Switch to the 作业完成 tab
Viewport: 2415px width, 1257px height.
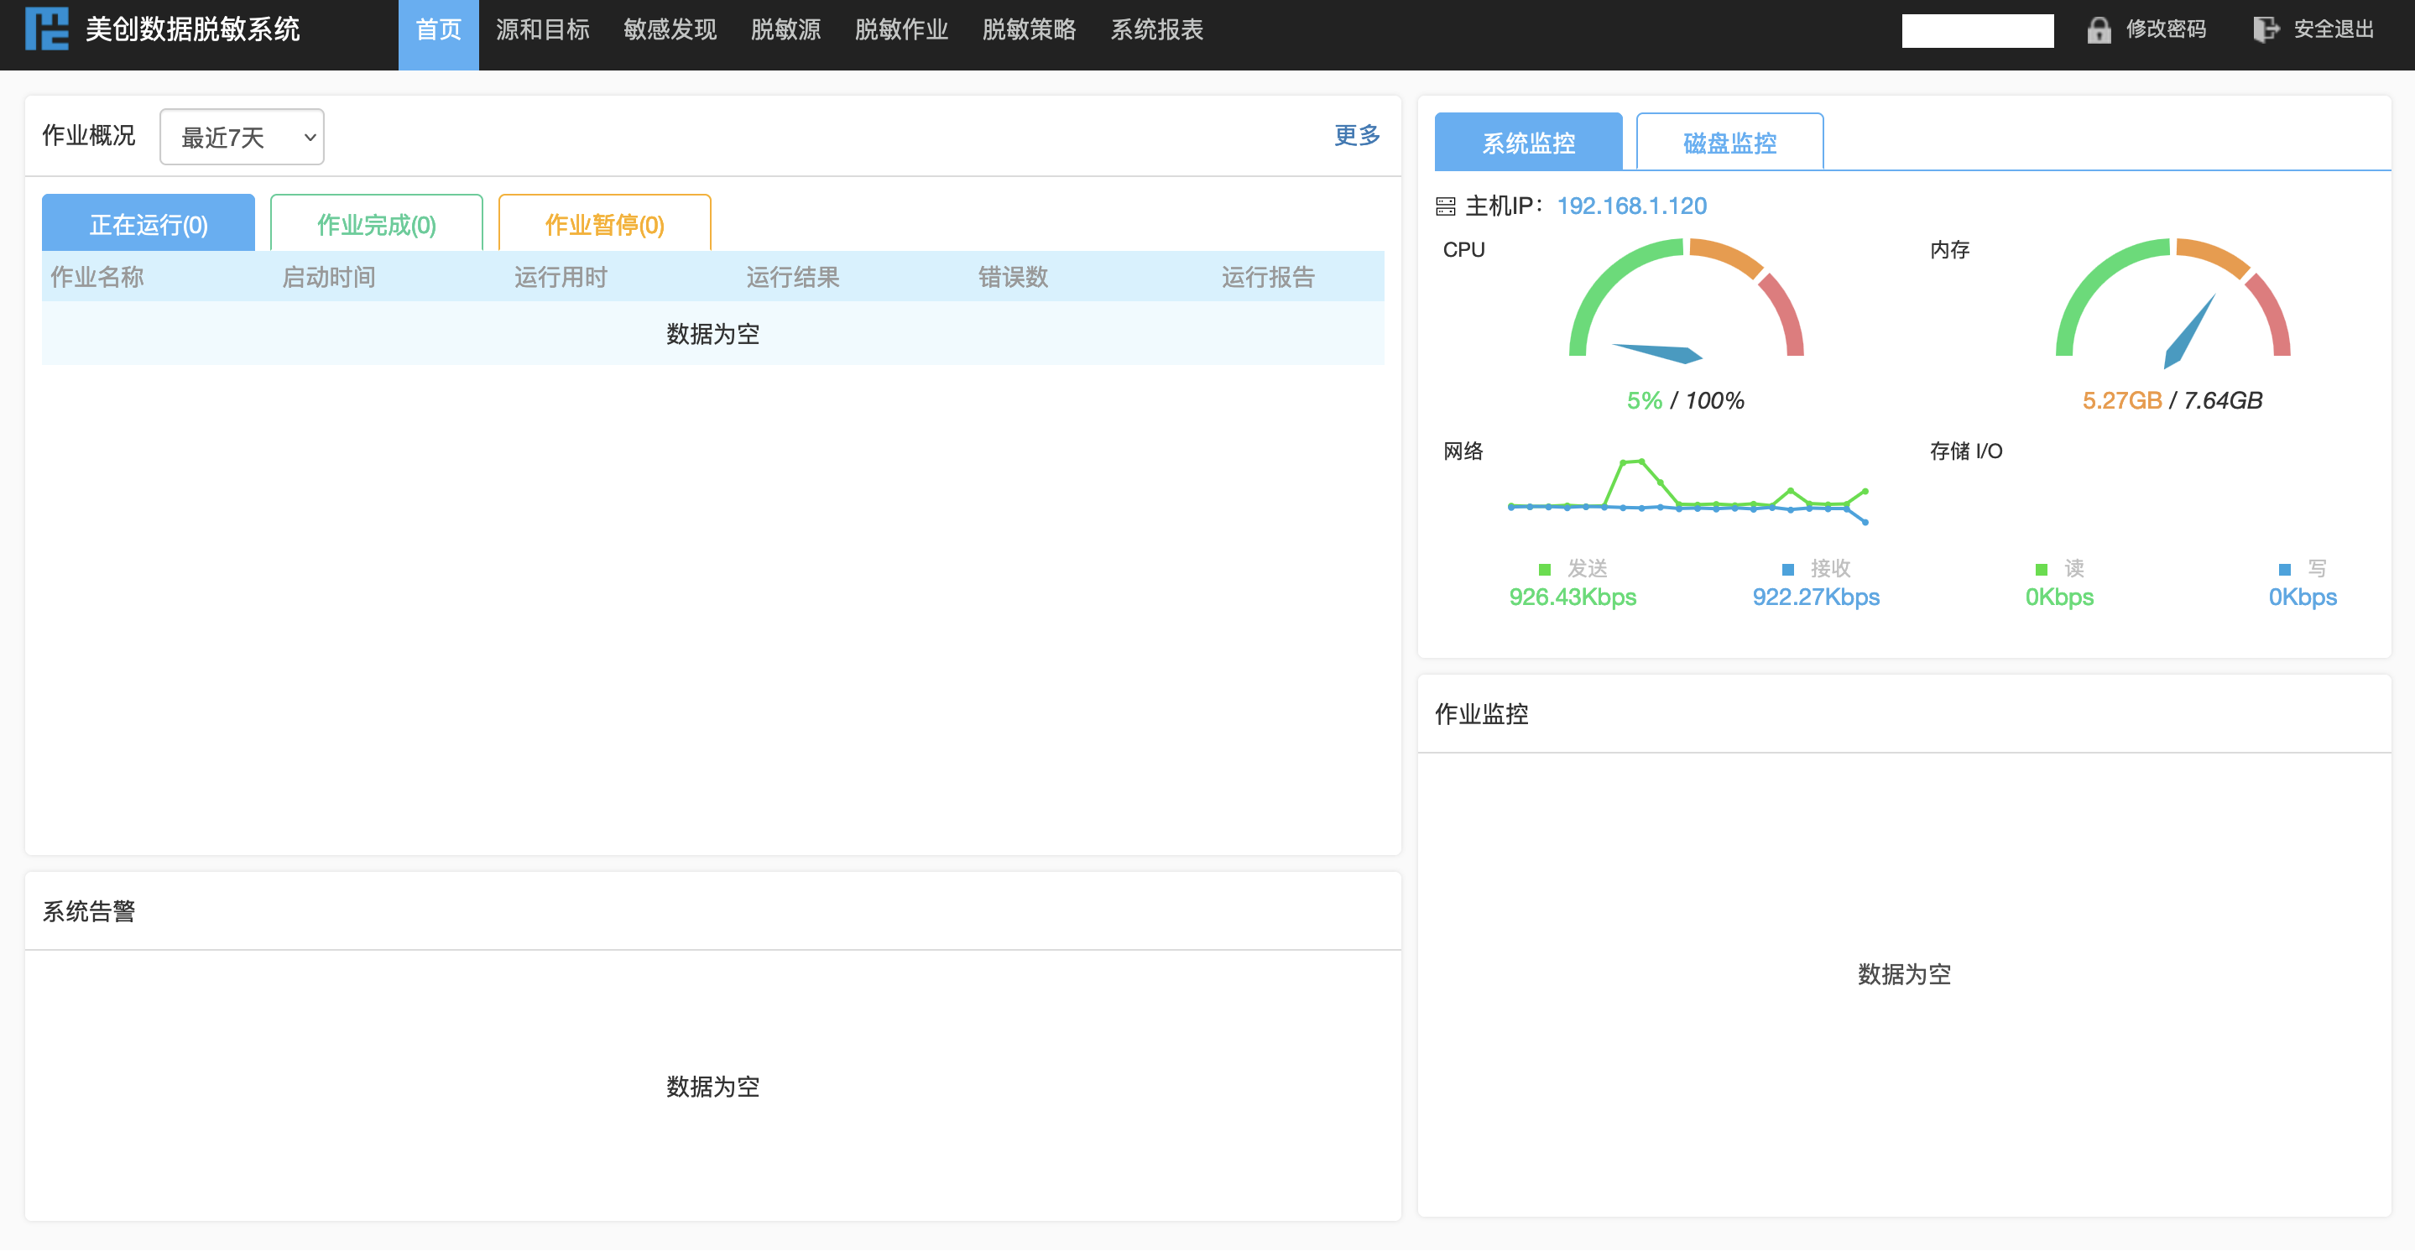tap(375, 224)
